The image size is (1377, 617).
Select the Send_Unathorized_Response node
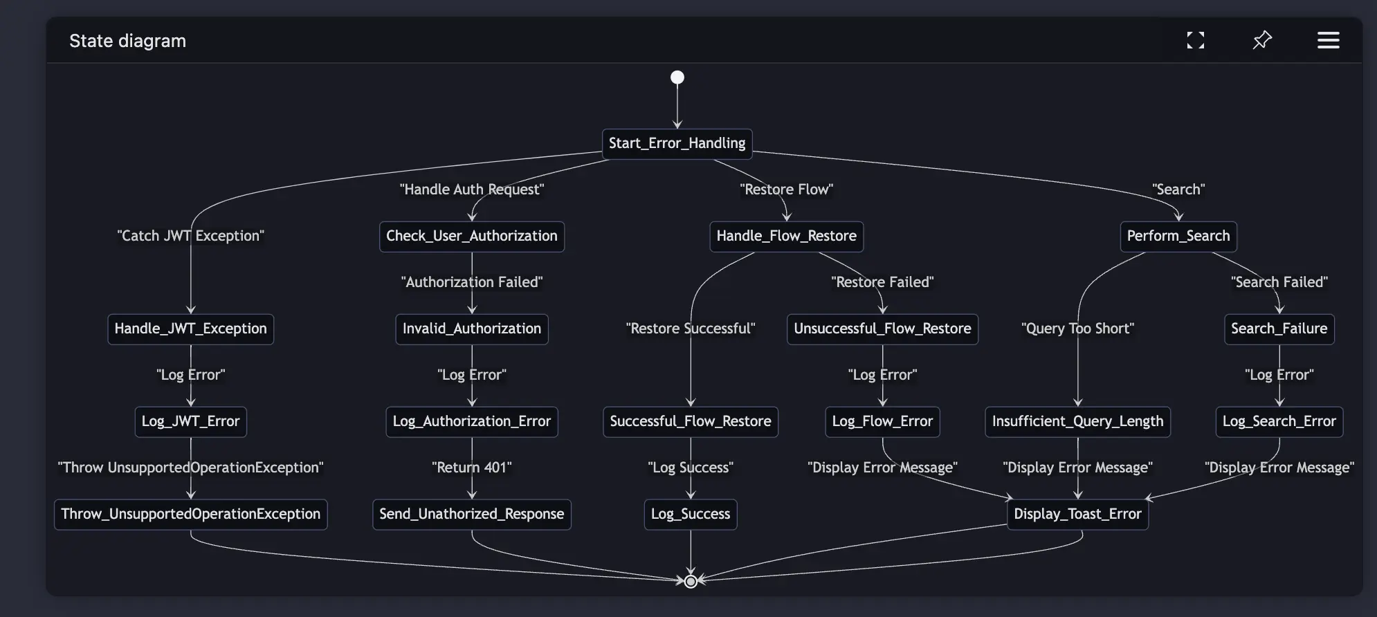coord(472,515)
